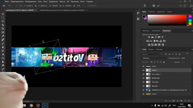This screenshot has height=108, width=193.
Task: Switch to the Библиотеки tab
Action: [156, 31]
